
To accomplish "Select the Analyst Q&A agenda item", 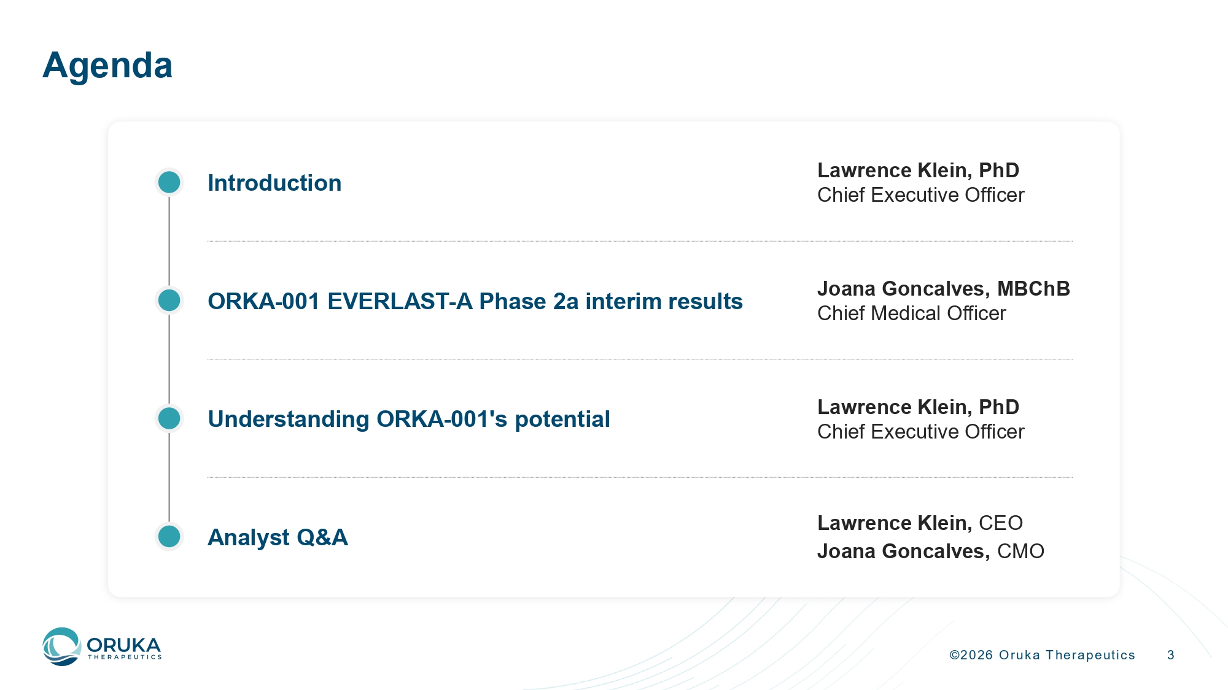I will tap(278, 537).
